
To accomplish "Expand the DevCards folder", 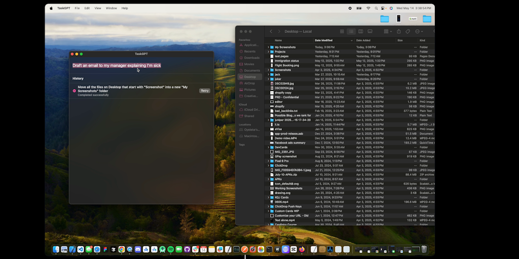I will [268, 147].
